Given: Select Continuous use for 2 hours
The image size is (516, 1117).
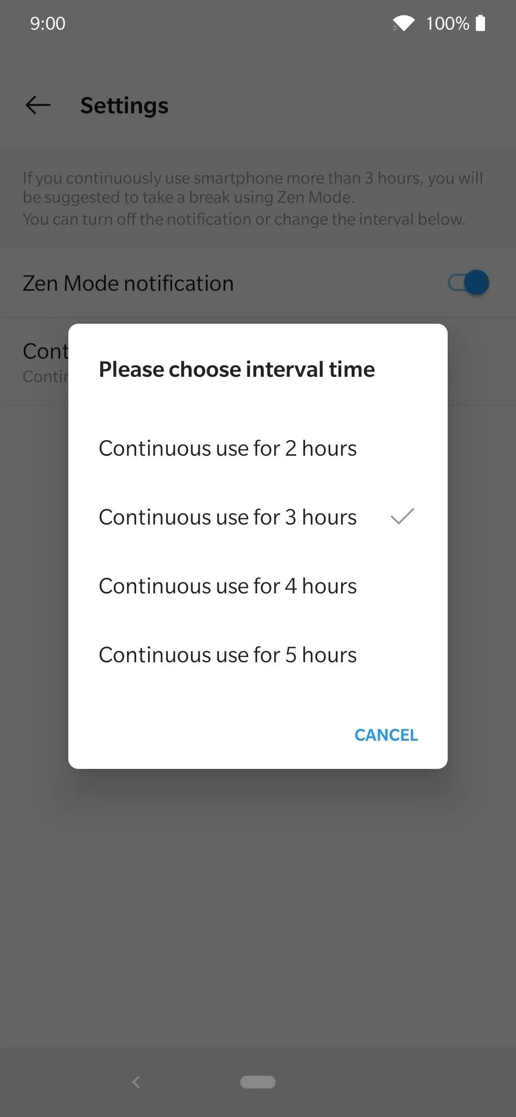Looking at the screenshot, I should tap(258, 449).
